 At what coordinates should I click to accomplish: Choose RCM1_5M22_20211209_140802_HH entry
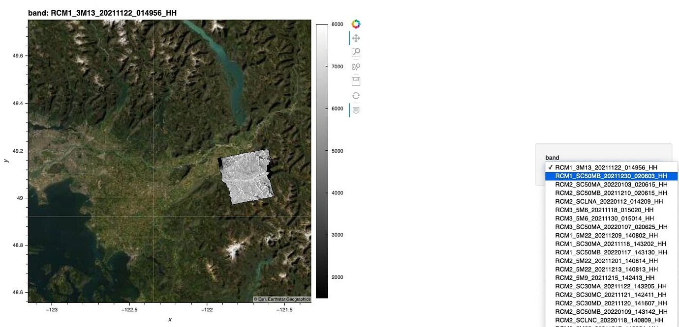point(611,235)
